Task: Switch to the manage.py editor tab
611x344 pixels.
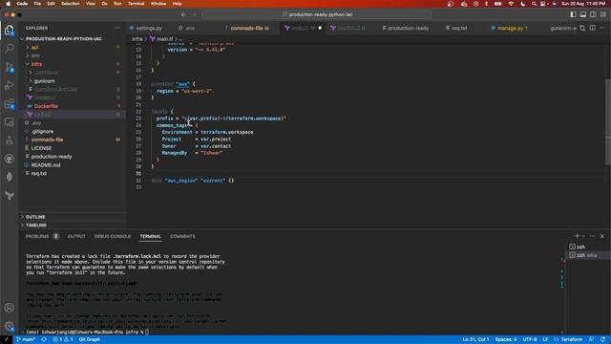Action: [x=509, y=28]
